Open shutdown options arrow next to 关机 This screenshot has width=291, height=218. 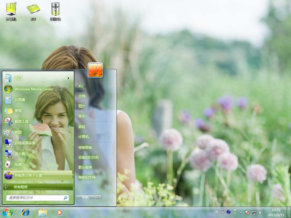click(98, 198)
